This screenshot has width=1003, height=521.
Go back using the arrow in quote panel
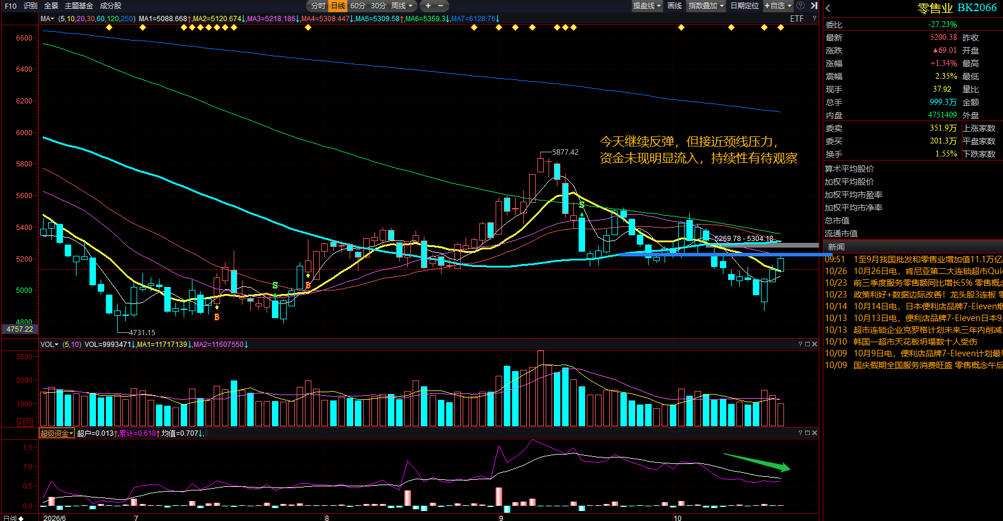coord(828,8)
